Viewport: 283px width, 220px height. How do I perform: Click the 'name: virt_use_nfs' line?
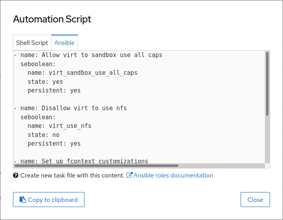pyautogui.click(x=60, y=126)
